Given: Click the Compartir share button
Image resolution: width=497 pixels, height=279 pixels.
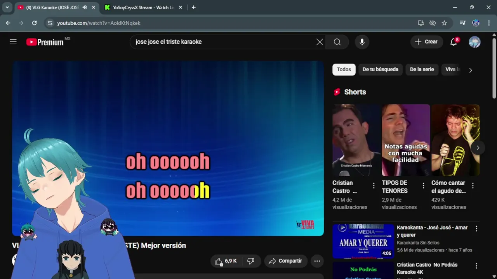Looking at the screenshot, I should (x=286, y=261).
